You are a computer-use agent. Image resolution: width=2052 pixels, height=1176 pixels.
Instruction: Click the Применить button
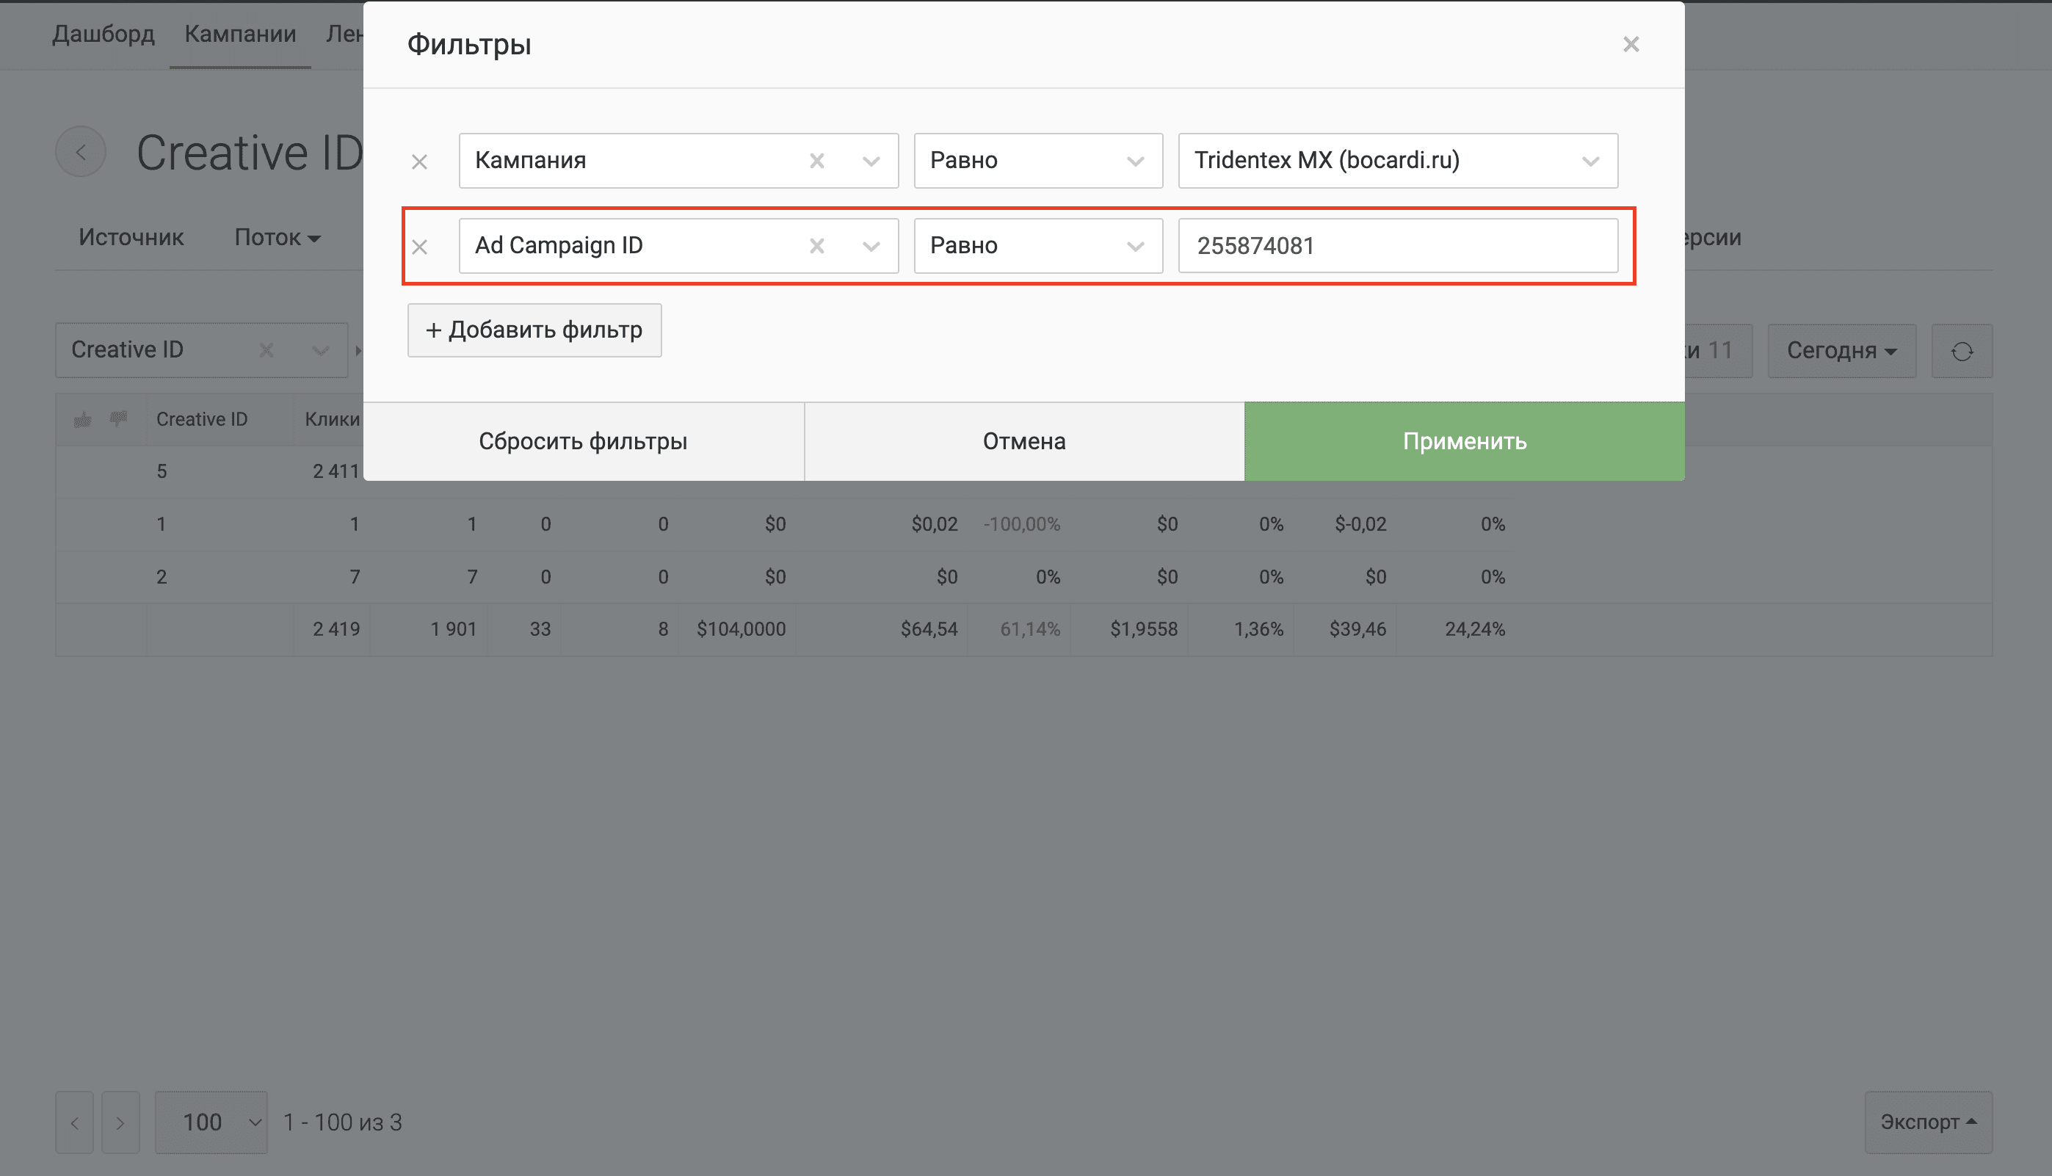coord(1464,441)
